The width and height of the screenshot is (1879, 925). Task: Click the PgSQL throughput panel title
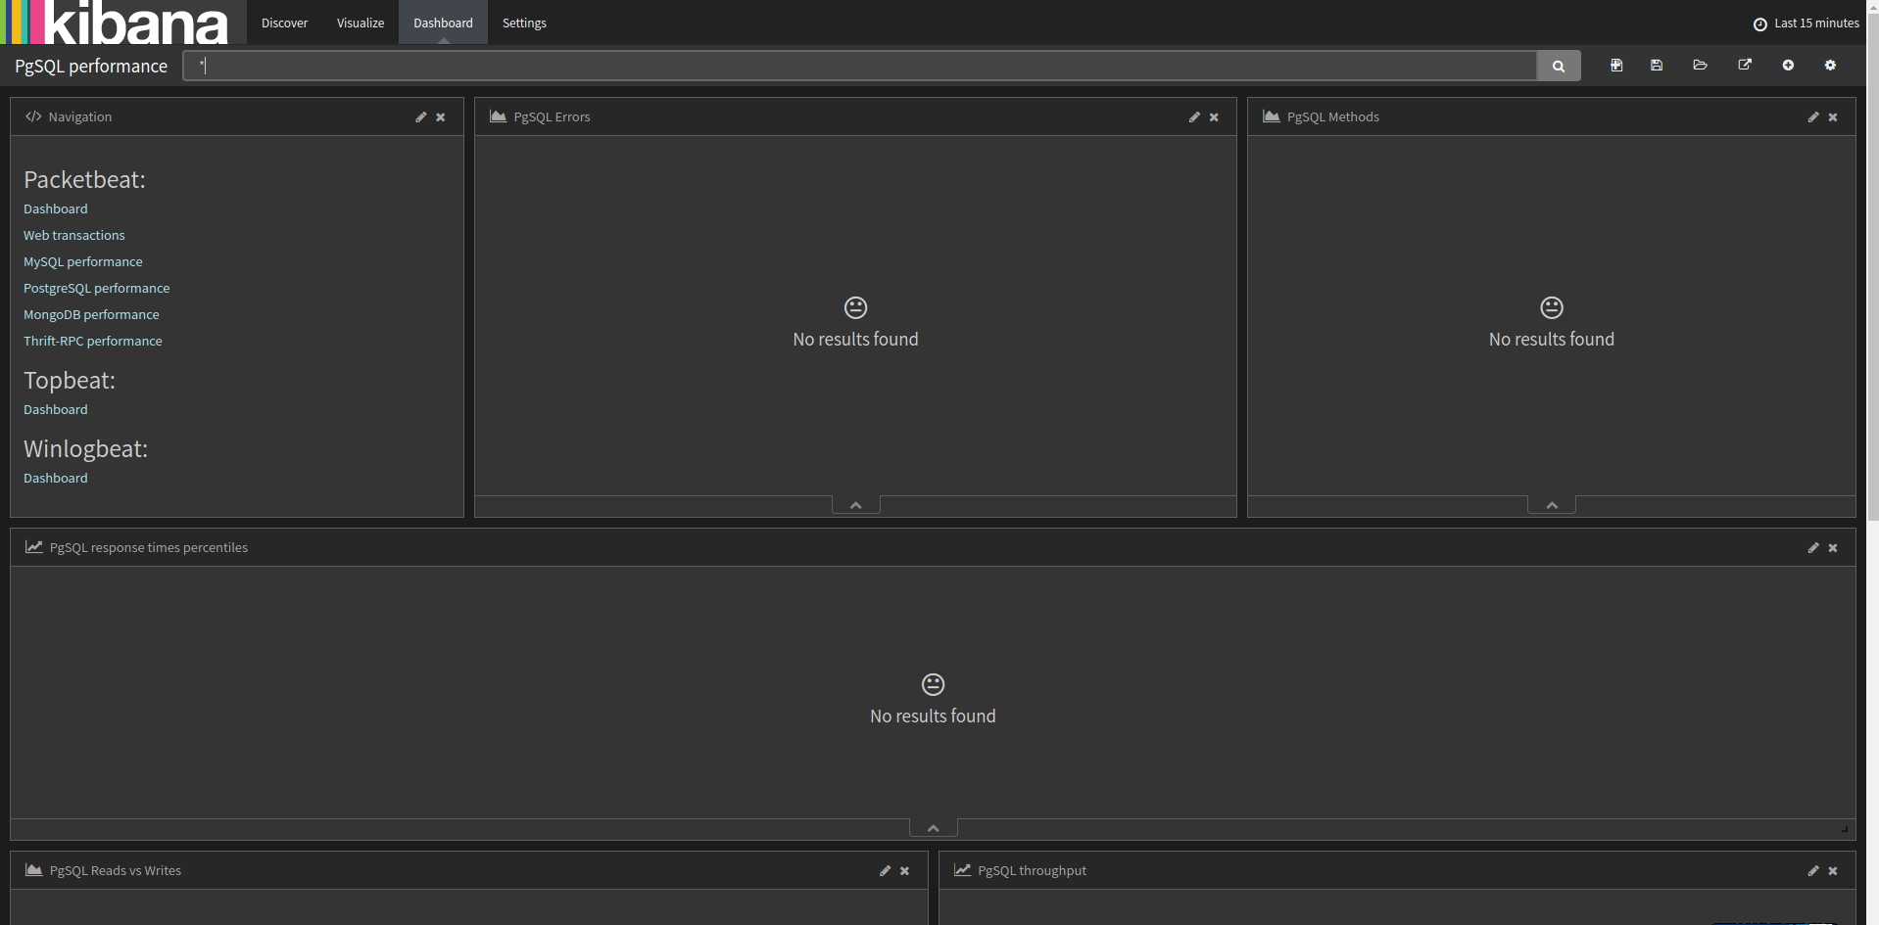[x=1033, y=871]
